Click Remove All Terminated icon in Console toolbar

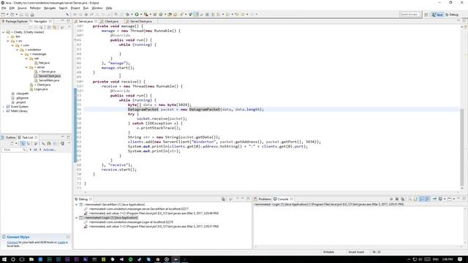(x=403, y=199)
